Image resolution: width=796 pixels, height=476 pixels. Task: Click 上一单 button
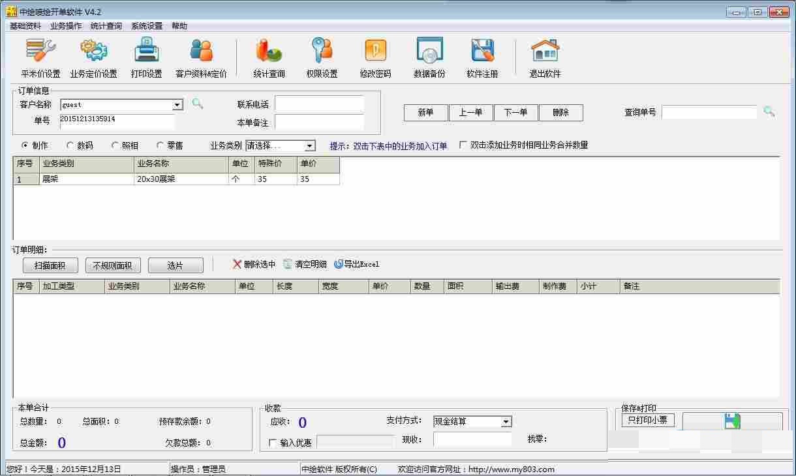(470, 113)
